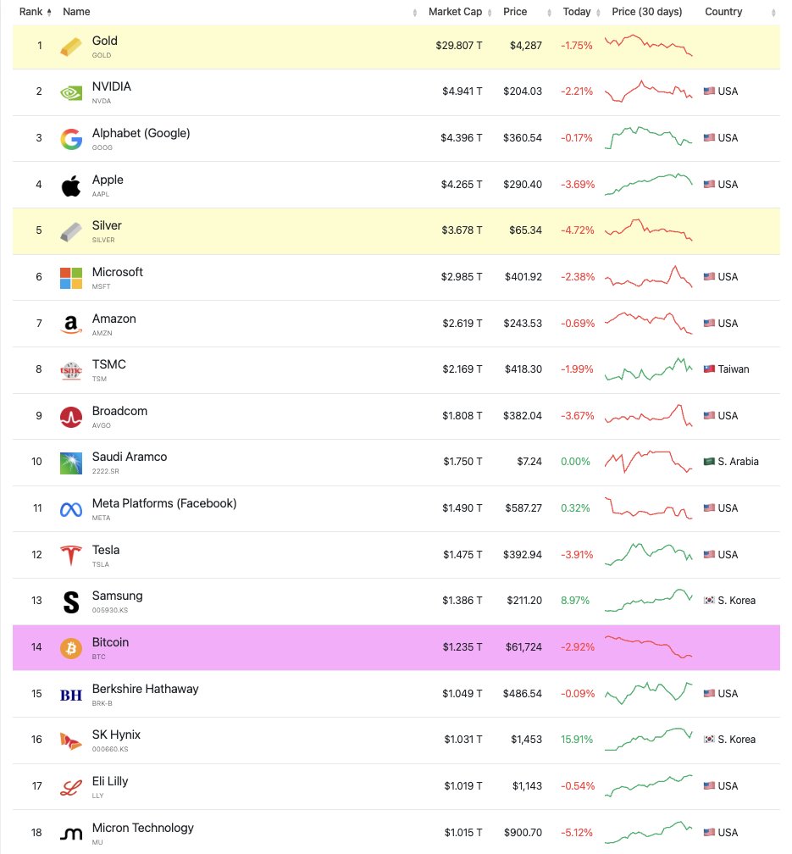Viewport: 792px width, 854px height.
Task: Click the Silver bar icon
Action: [x=71, y=232]
